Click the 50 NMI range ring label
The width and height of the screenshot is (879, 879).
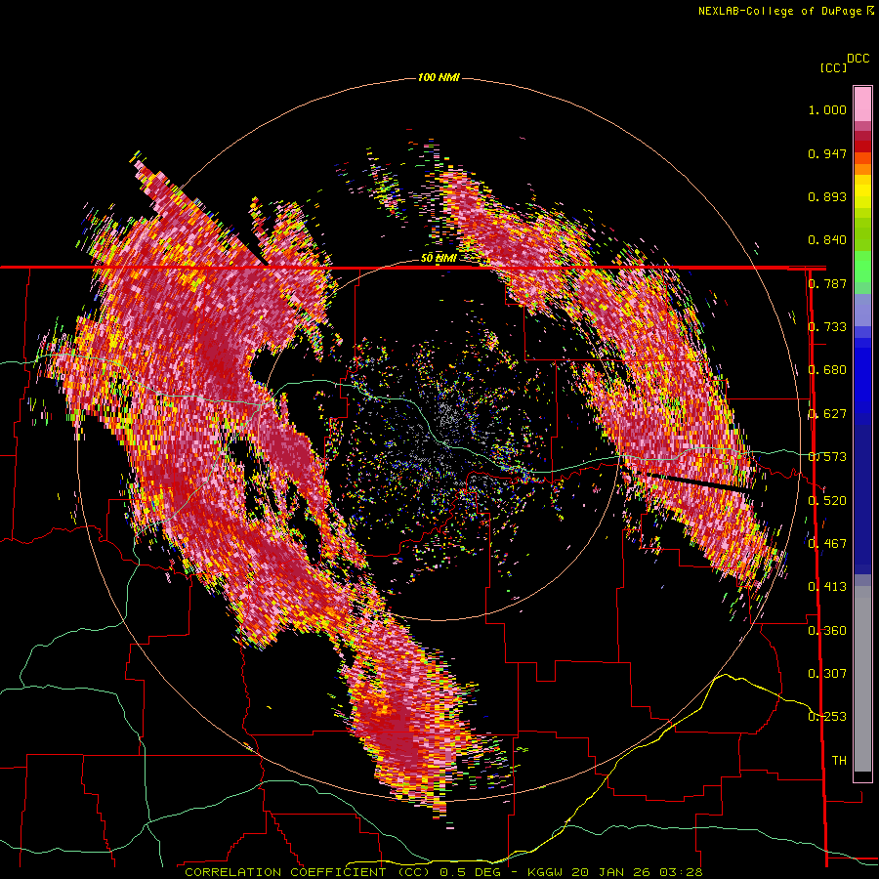click(439, 258)
